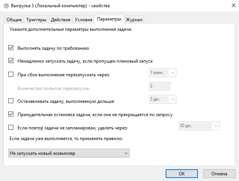Click the restart attempts count field
The height and width of the screenshot is (181, 239).
(159, 86)
